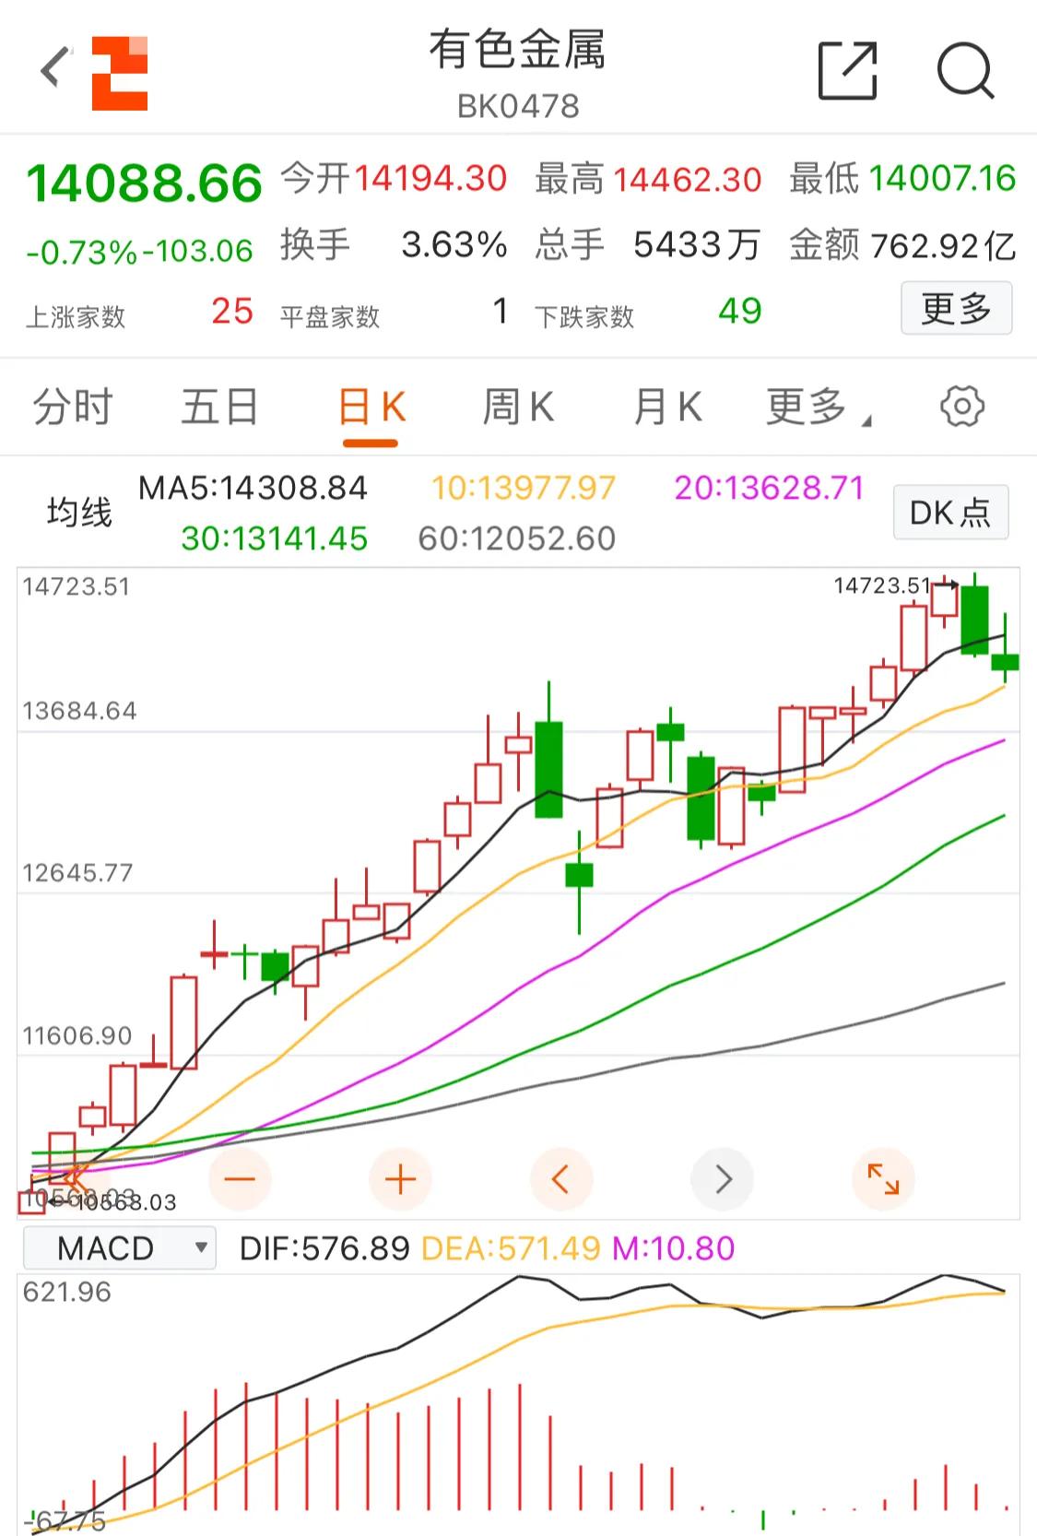Tap the DIF:576.89 reading
The width and height of the screenshot is (1037, 1536).
tap(324, 1248)
